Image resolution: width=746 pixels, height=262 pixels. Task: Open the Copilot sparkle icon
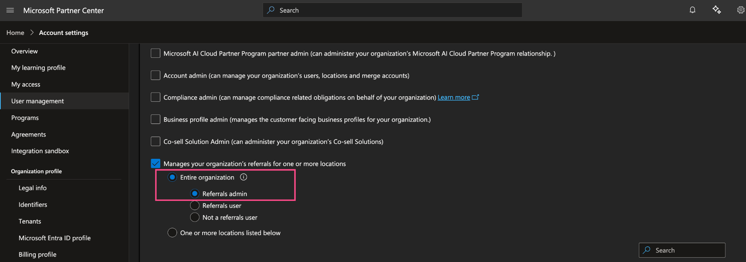(x=716, y=10)
